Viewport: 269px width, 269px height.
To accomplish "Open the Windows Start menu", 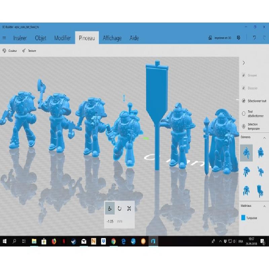I will [x=5, y=241].
